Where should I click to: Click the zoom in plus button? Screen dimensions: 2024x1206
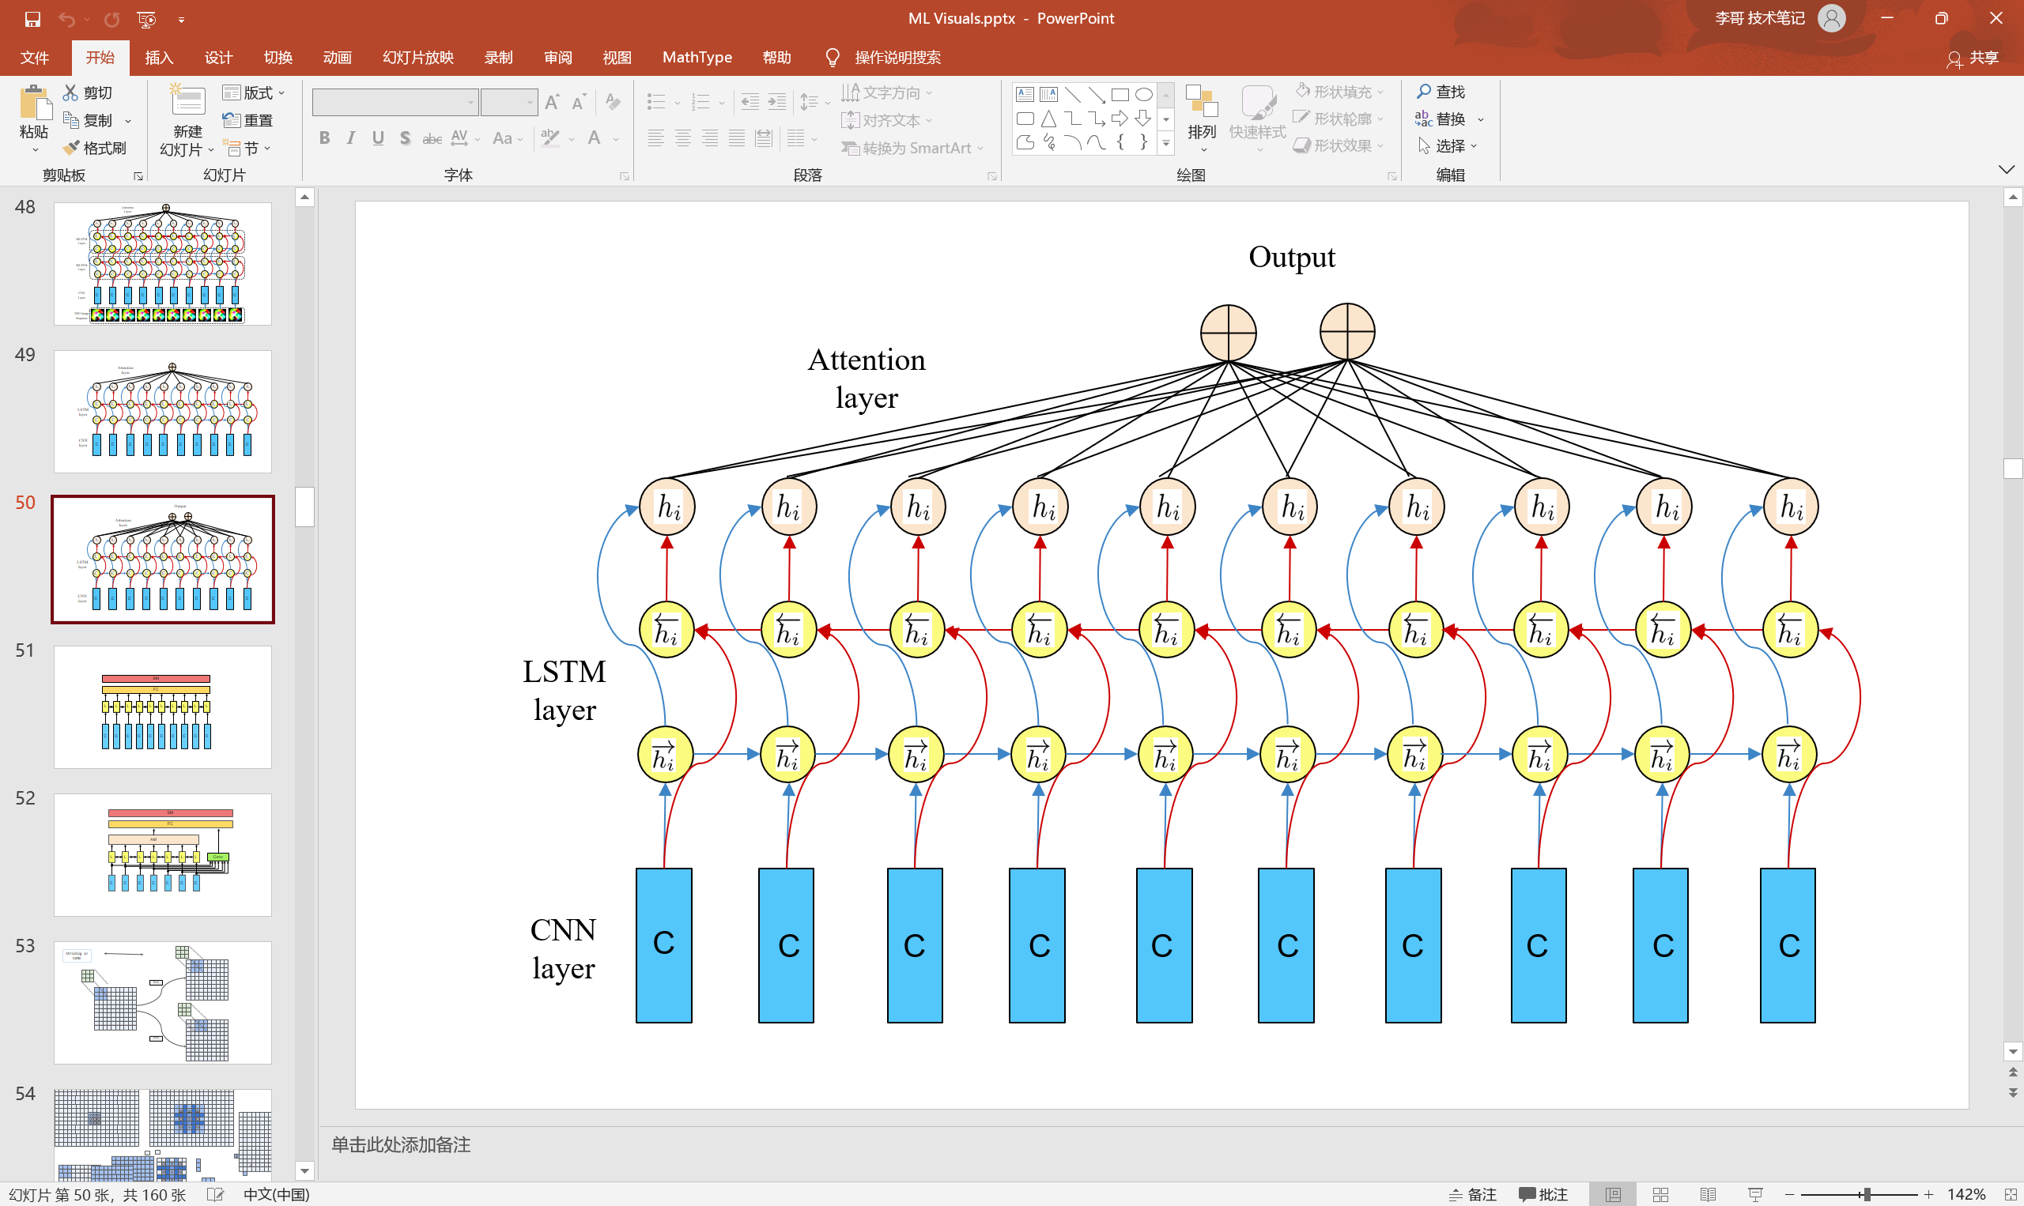[1928, 1194]
